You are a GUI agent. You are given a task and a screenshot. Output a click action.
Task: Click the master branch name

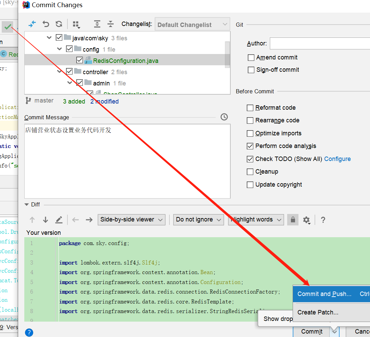(44, 100)
